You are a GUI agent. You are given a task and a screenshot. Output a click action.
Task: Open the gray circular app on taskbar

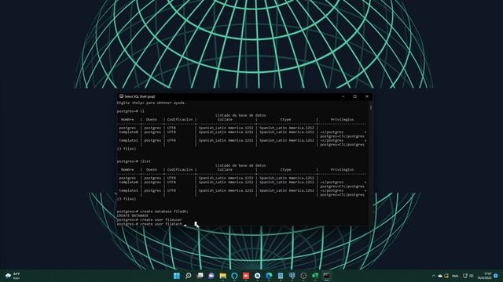(303, 276)
